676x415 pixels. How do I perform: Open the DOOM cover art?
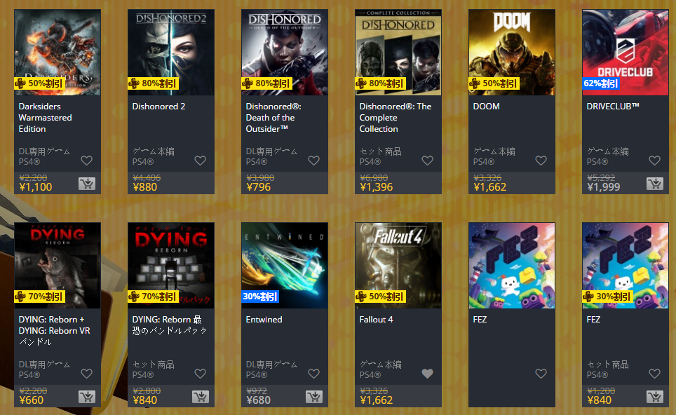coord(512,52)
